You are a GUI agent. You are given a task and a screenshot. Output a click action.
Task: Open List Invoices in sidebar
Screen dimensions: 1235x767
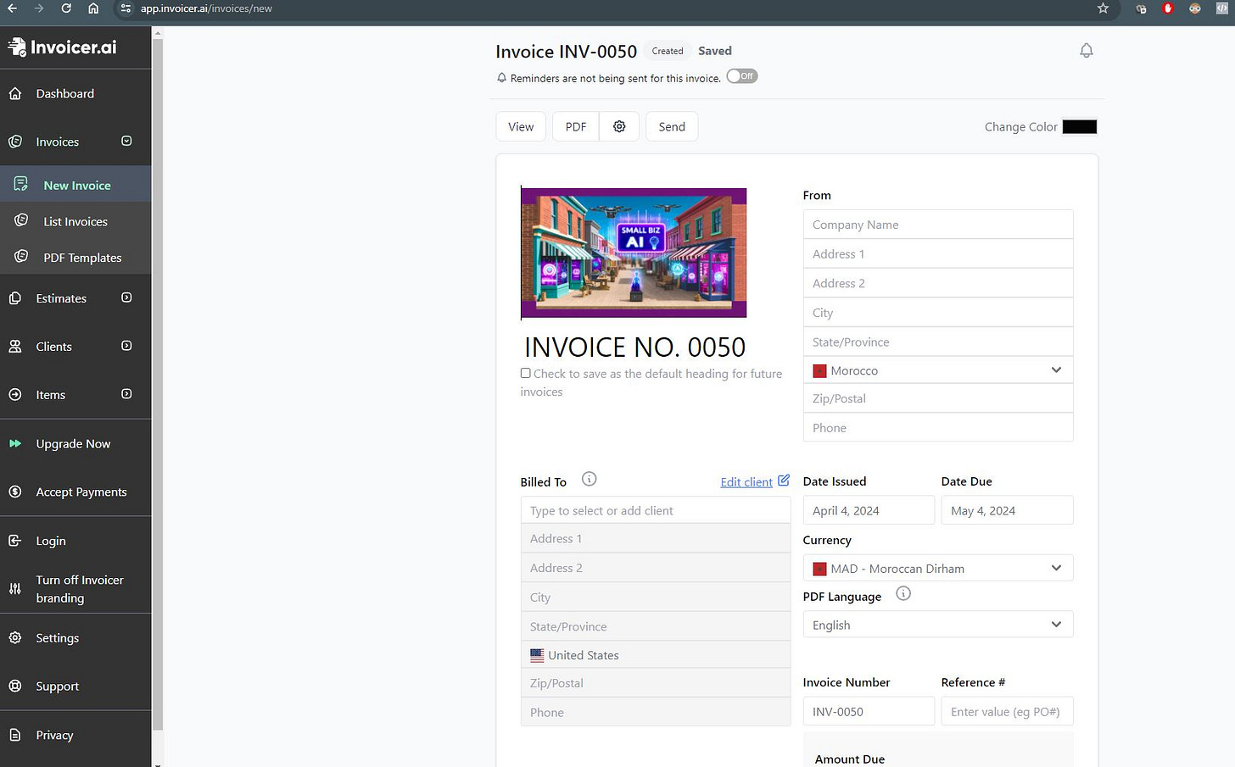click(x=75, y=221)
